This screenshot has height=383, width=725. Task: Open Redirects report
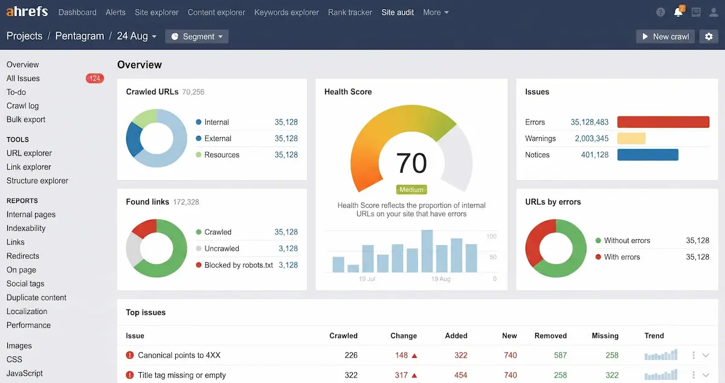(22, 256)
